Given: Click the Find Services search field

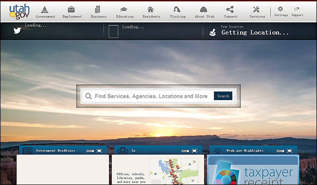Looking at the screenshot, I should (148, 96).
